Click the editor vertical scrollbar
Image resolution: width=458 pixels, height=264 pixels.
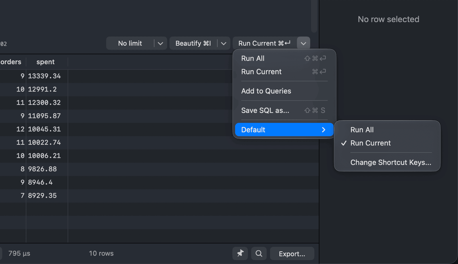(314, 16)
